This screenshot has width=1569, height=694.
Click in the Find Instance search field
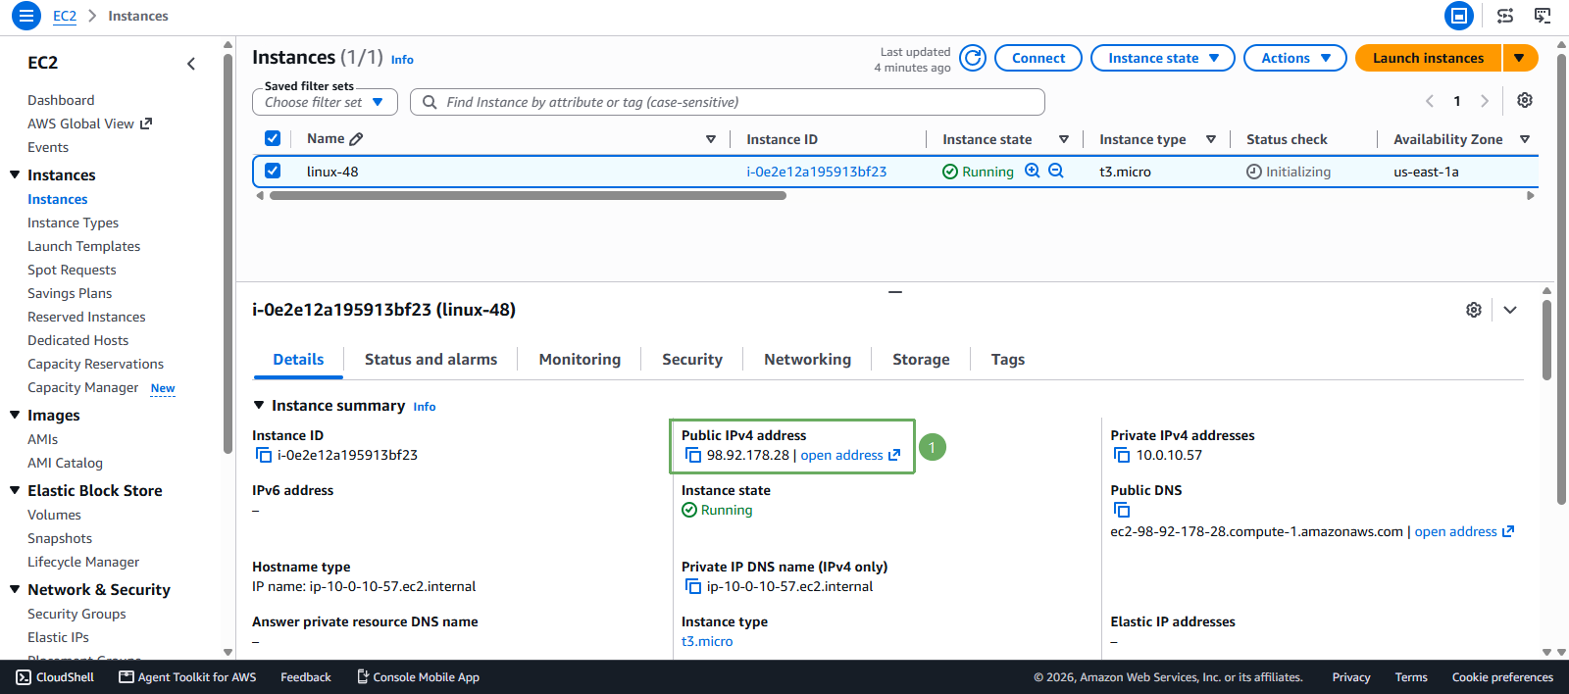[x=727, y=102]
